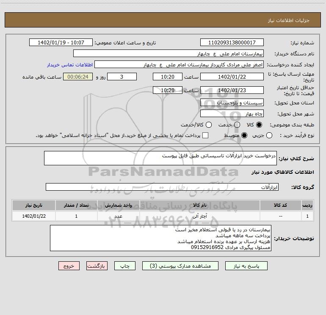Click the تعداد / مقدار column header
This screenshot has height=315, width=326.
tap(76, 205)
